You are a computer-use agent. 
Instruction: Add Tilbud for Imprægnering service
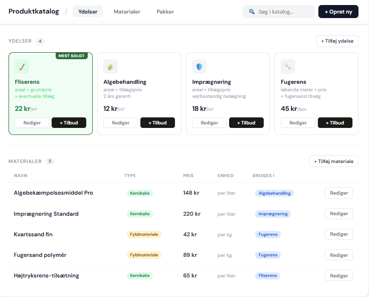coord(246,123)
